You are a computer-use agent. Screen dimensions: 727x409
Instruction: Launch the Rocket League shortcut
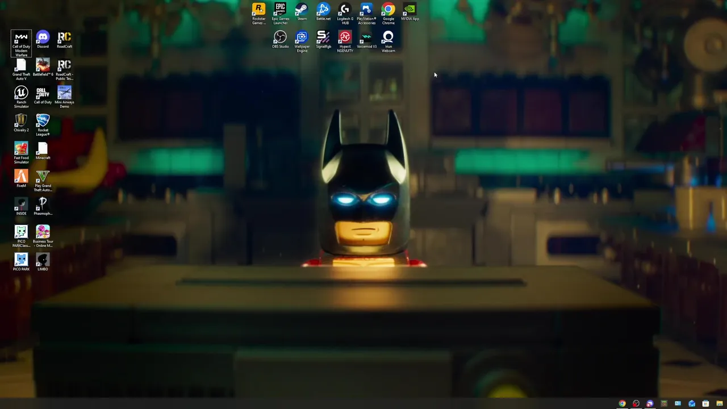[43, 125]
